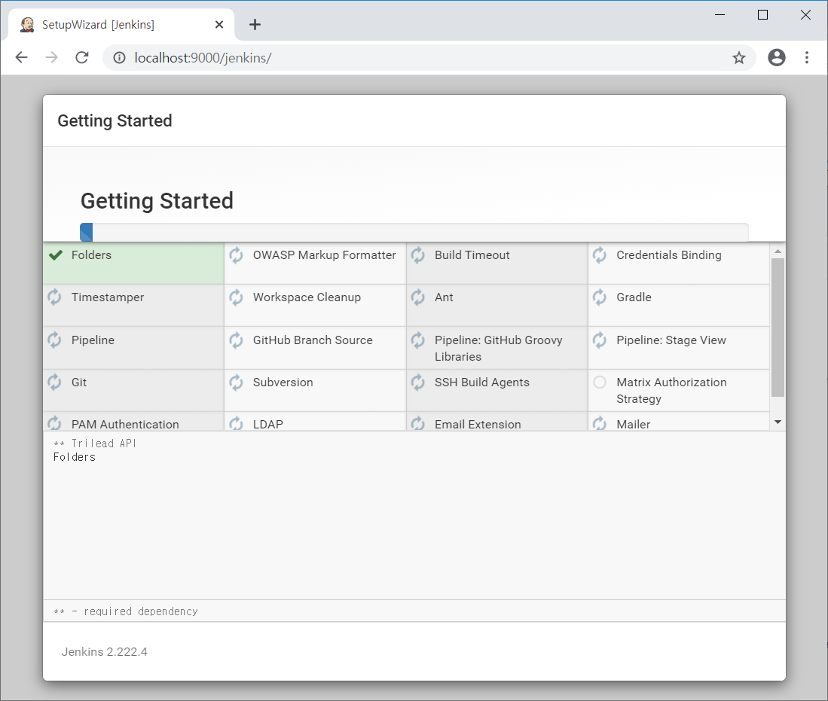This screenshot has height=701, width=828.
Task: Click the spinner icon beside Mailer
Action: [600, 423]
